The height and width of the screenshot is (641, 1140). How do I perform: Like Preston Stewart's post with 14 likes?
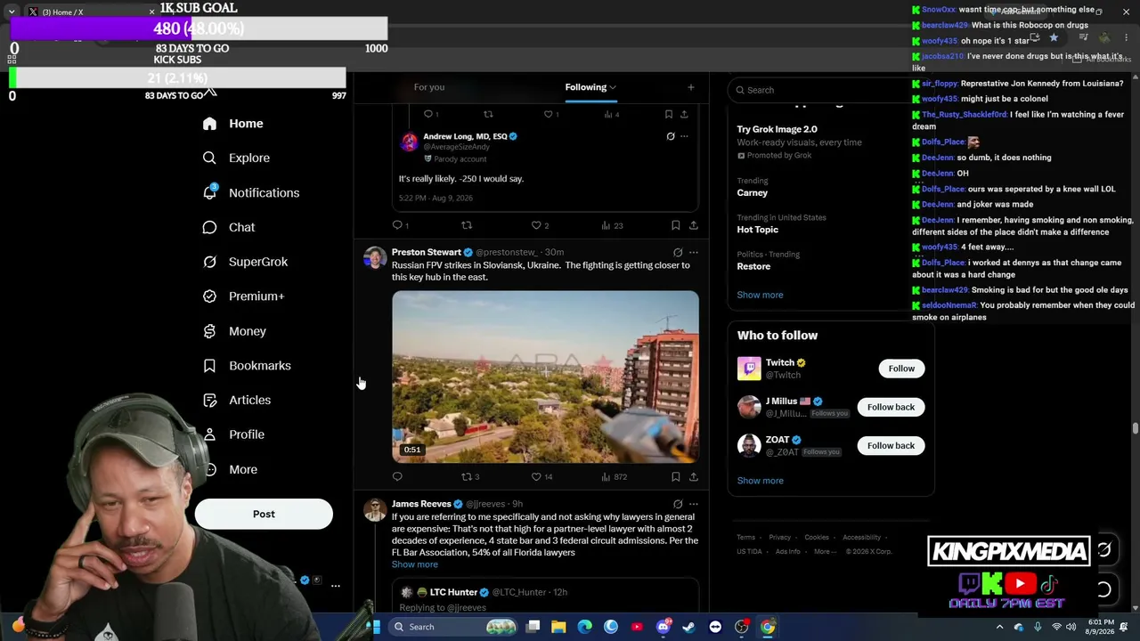coord(536,477)
